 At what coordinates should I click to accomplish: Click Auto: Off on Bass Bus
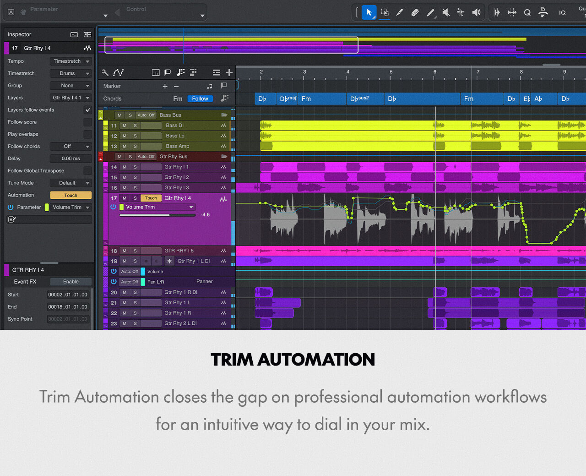point(146,115)
